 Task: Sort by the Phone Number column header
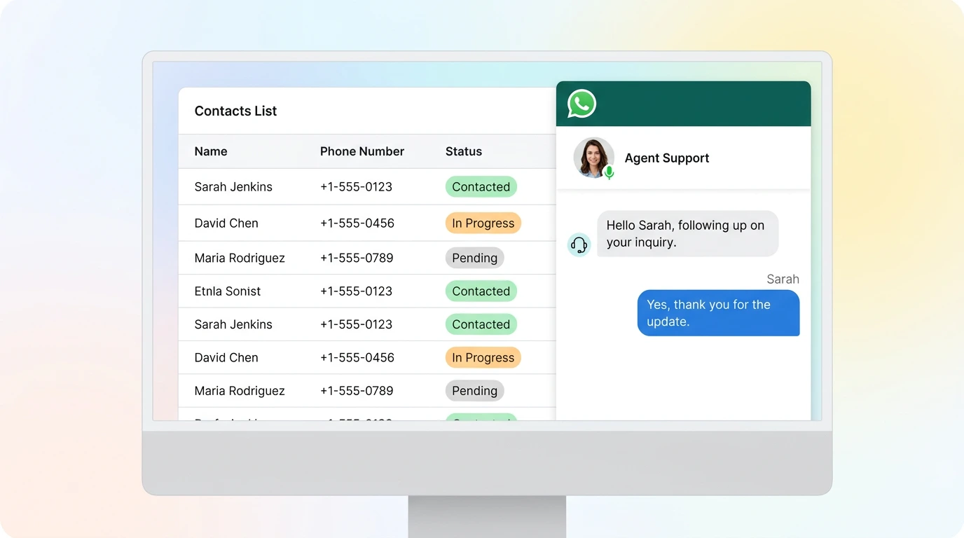(x=362, y=151)
